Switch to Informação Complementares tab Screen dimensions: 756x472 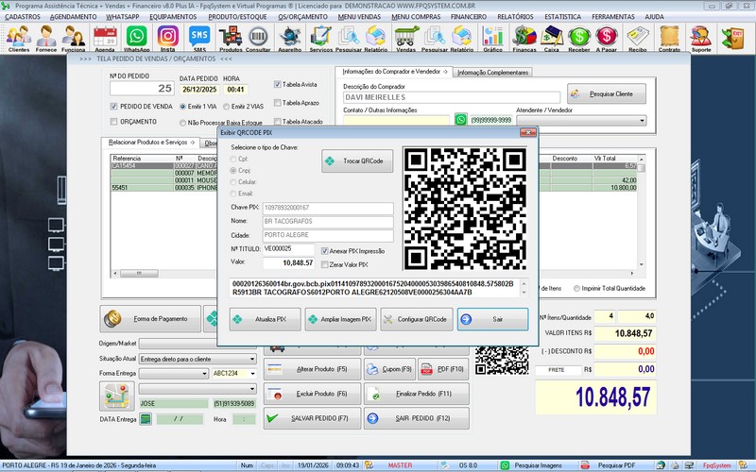tap(492, 73)
